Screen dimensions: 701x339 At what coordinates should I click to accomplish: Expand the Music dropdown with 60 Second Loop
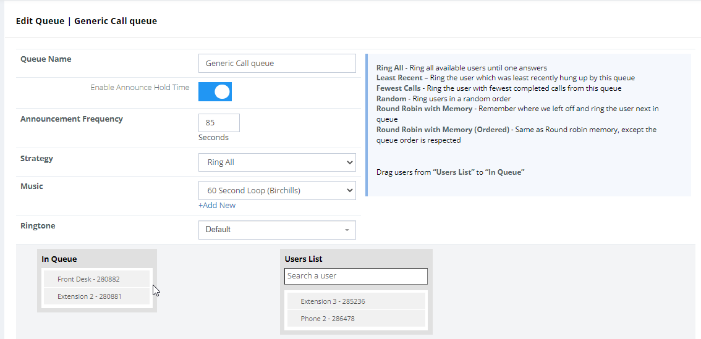click(x=277, y=191)
